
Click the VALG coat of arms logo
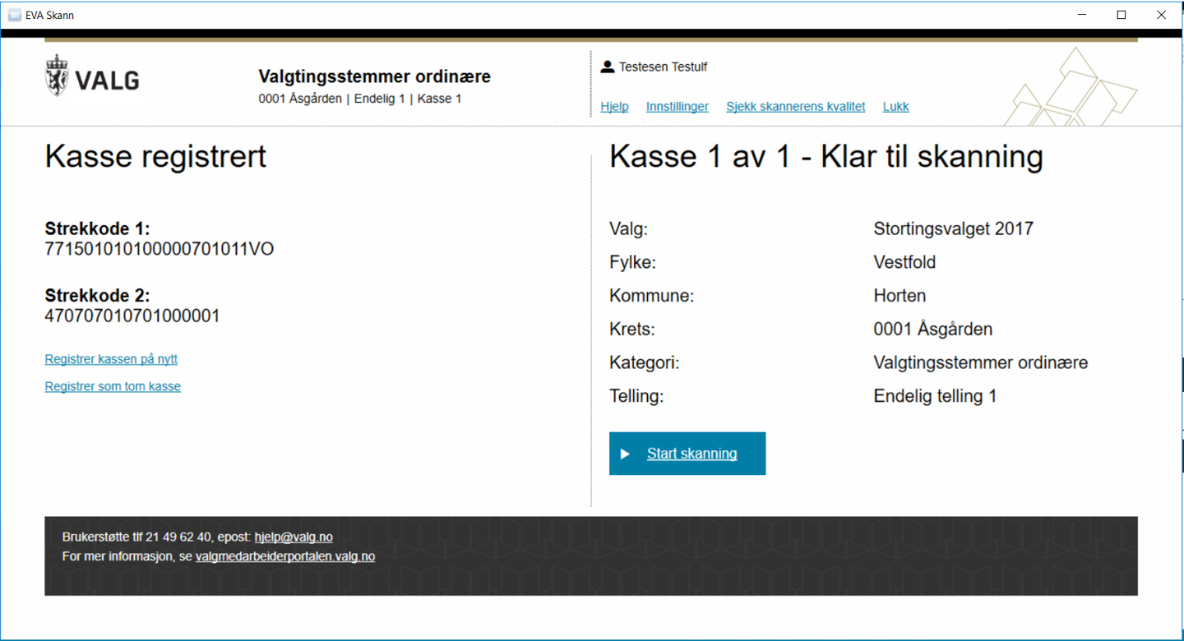coord(57,76)
